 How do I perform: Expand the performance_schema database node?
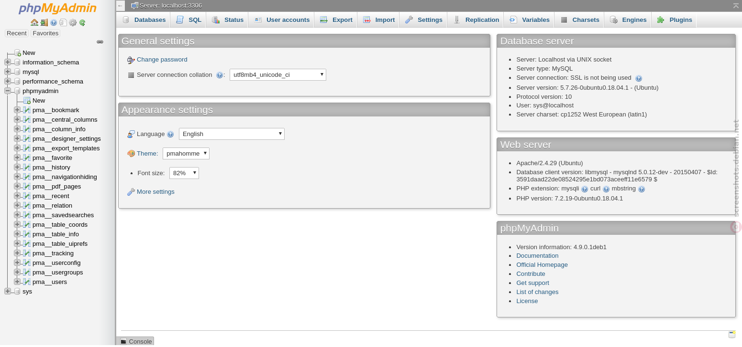pos(8,81)
